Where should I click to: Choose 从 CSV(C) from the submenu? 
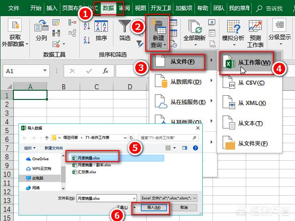249,83
